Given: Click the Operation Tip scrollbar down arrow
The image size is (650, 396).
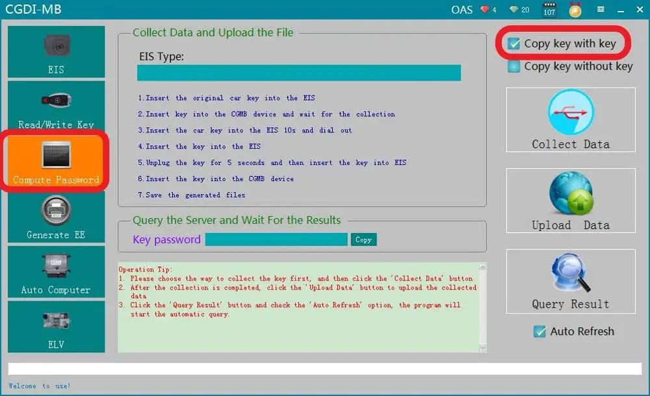Looking at the screenshot, I should pyautogui.click(x=482, y=349).
